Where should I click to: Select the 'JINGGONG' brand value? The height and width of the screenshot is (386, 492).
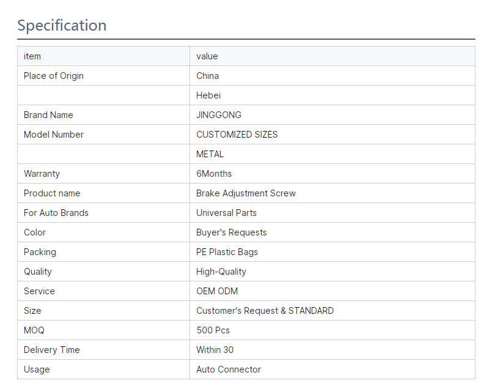pyautogui.click(x=219, y=115)
